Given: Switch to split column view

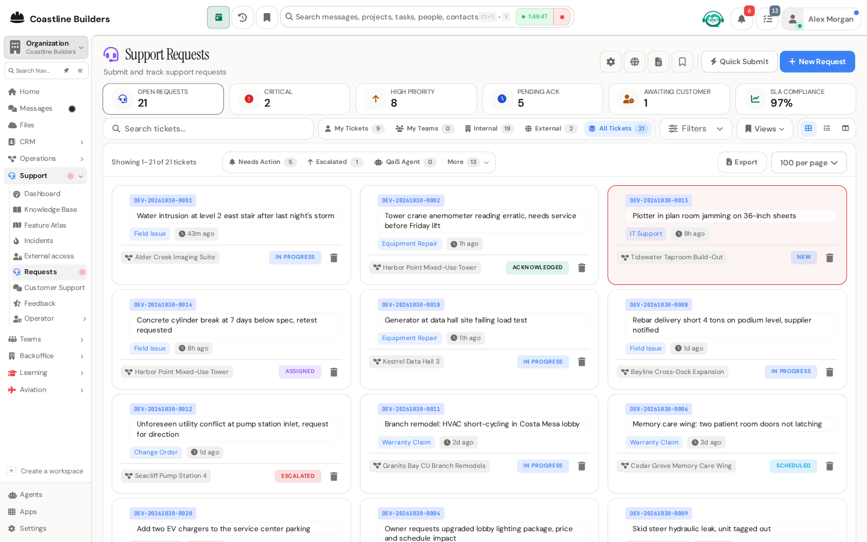Looking at the screenshot, I should (x=845, y=129).
